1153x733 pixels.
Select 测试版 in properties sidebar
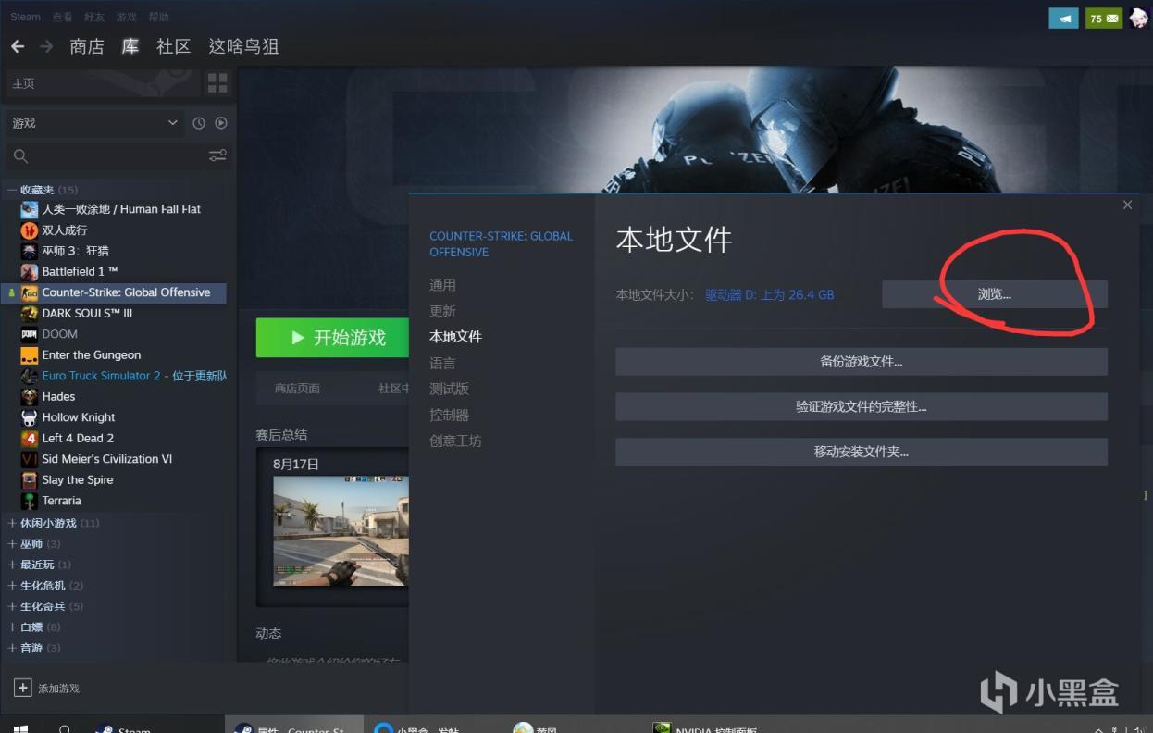click(x=449, y=389)
